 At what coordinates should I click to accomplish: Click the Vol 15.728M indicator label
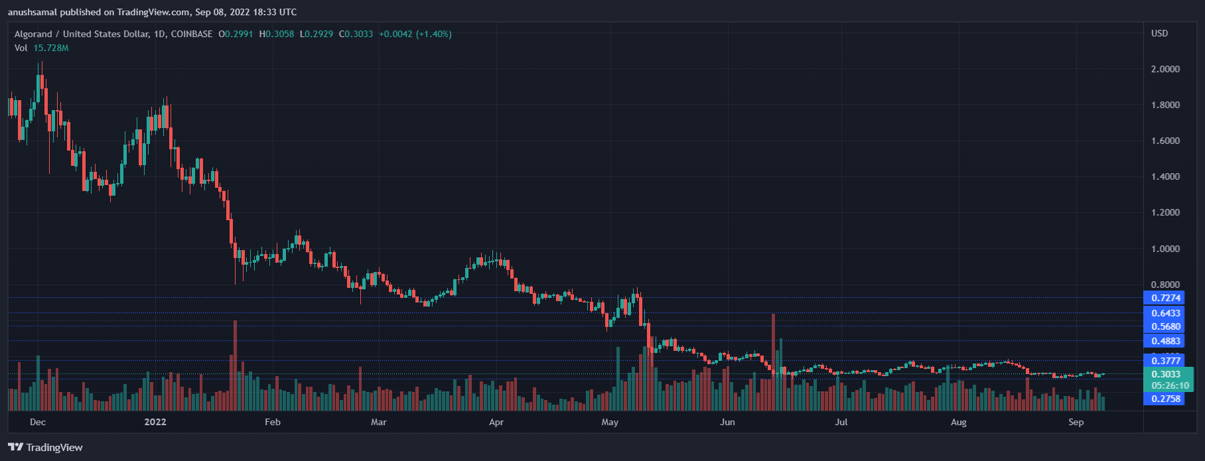point(41,48)
